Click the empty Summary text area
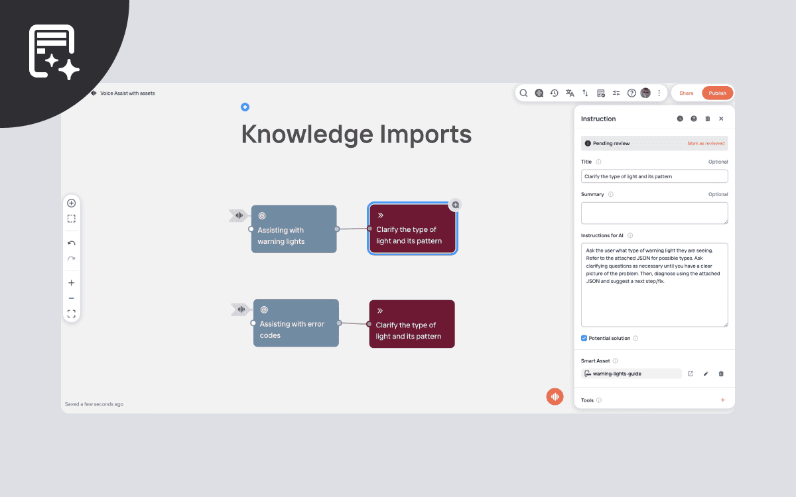 click(x=655, y=213)
